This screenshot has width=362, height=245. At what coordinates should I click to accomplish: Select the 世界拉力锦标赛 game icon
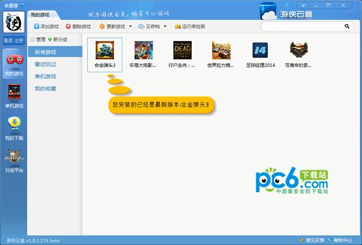point(221,51)
